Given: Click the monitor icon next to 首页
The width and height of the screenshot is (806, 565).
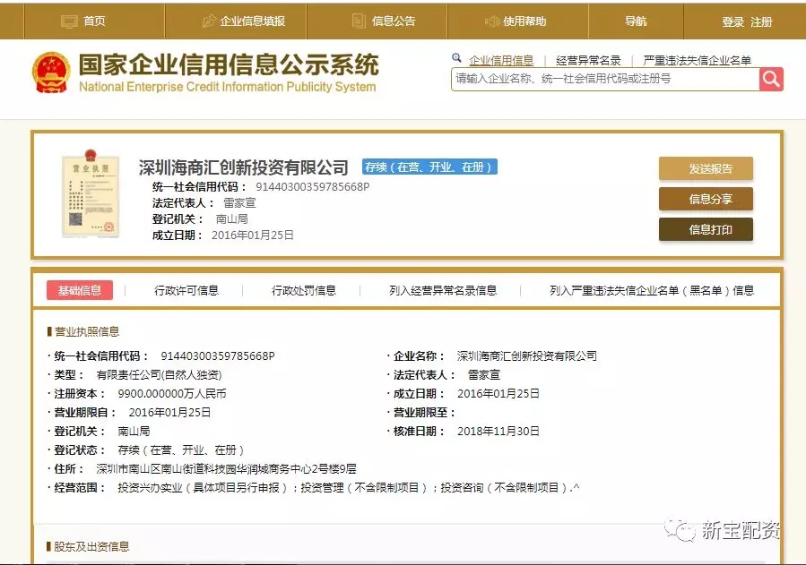Looking at the screenshot, I should tap(69, 21).
